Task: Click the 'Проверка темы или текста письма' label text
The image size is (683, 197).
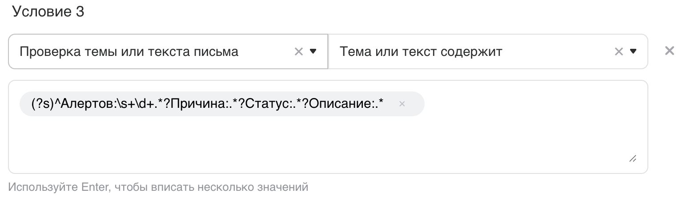Action: point(129,52)
